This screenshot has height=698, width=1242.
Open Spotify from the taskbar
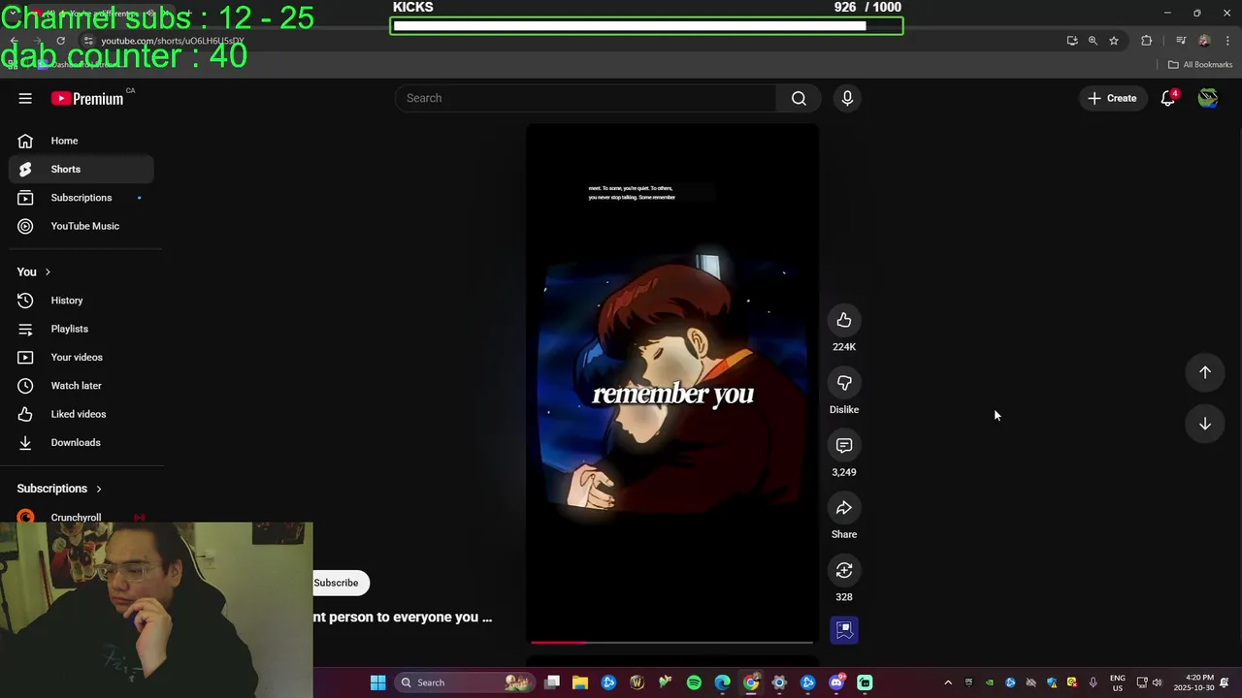tap(694, 682)
